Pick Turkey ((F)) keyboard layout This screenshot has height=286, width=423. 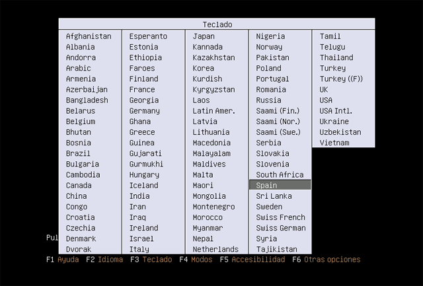point(342,79)
